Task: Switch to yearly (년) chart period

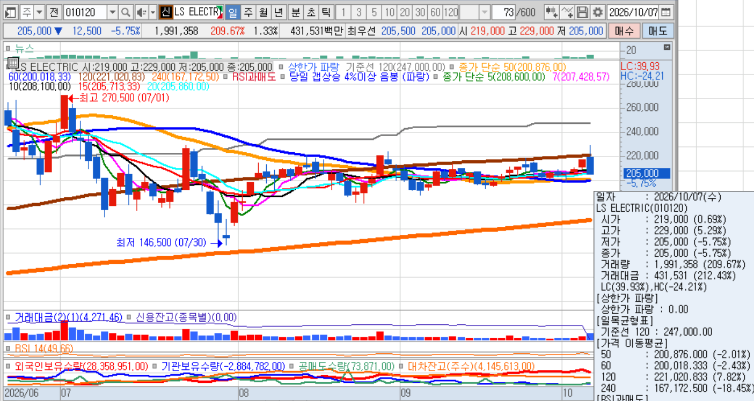Action: pyautogui.click(x=278, y=12)
